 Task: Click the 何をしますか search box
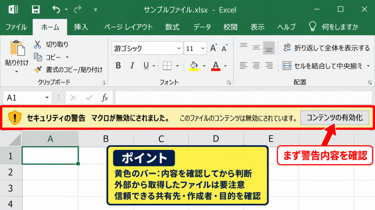click(x=334, y=27)
